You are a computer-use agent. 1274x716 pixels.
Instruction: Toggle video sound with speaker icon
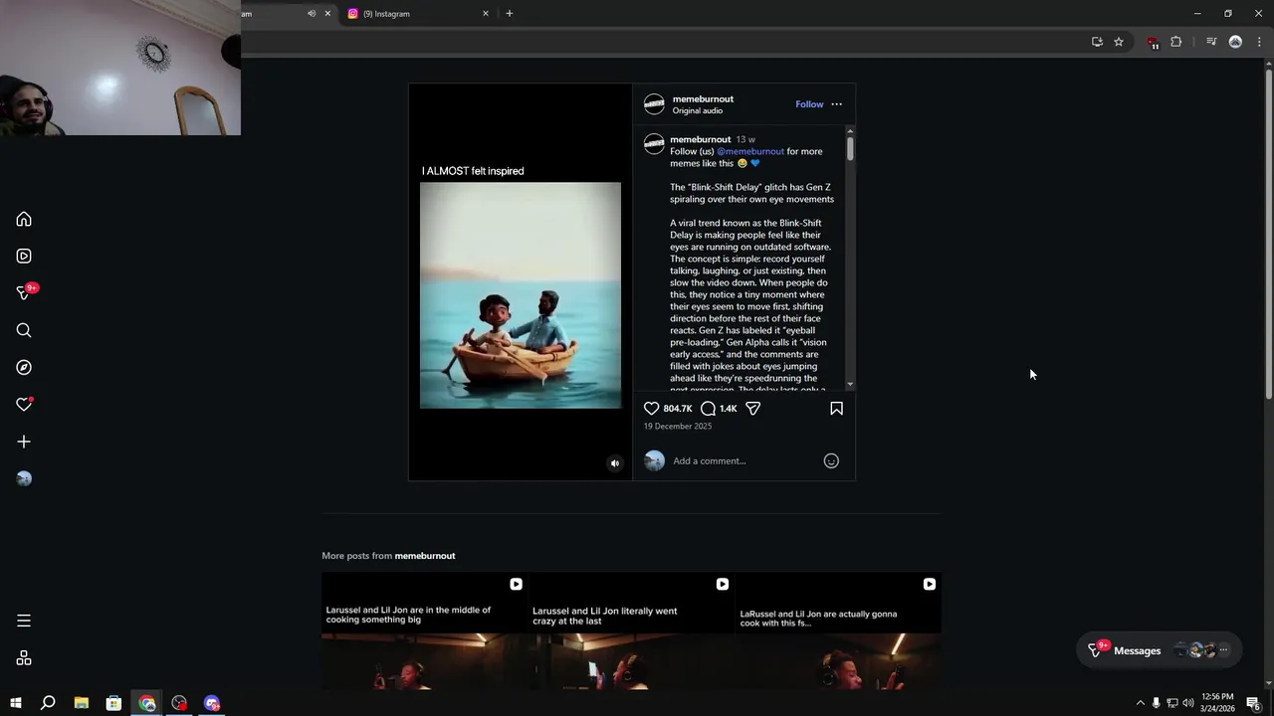coord(614,463)
